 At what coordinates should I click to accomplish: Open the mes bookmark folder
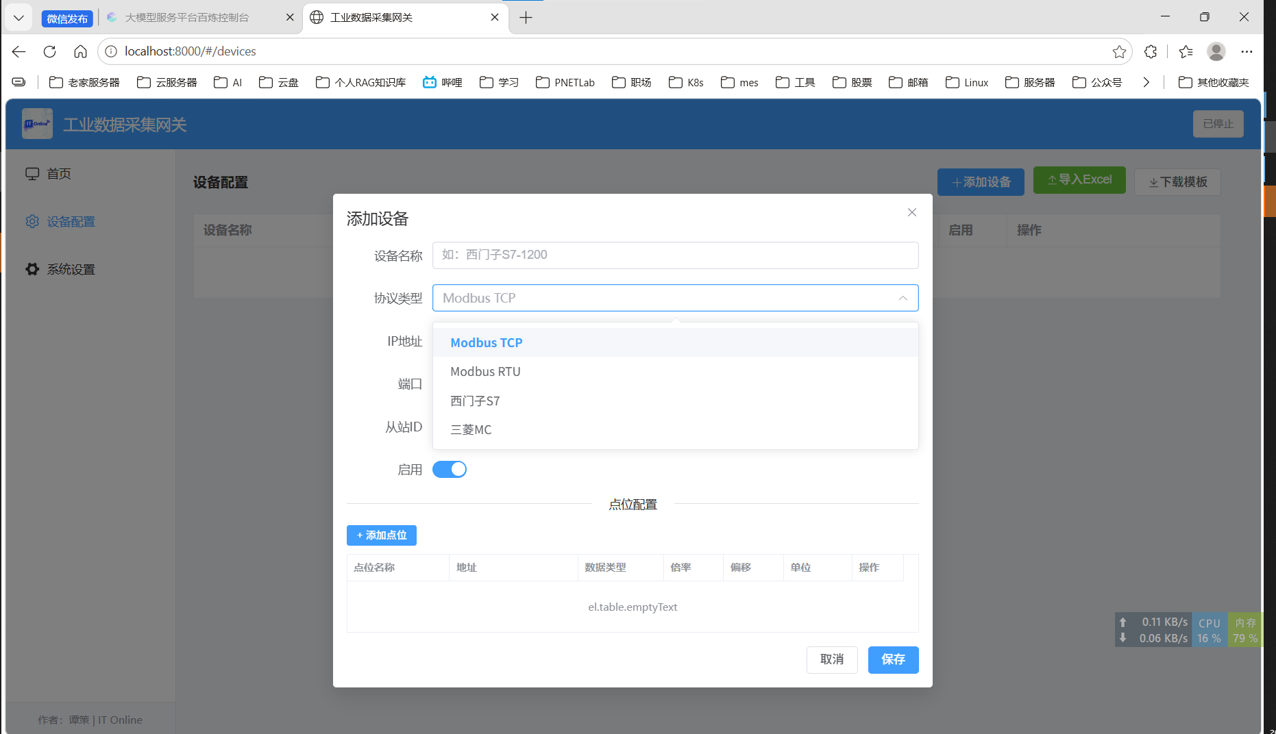(739, 82)
